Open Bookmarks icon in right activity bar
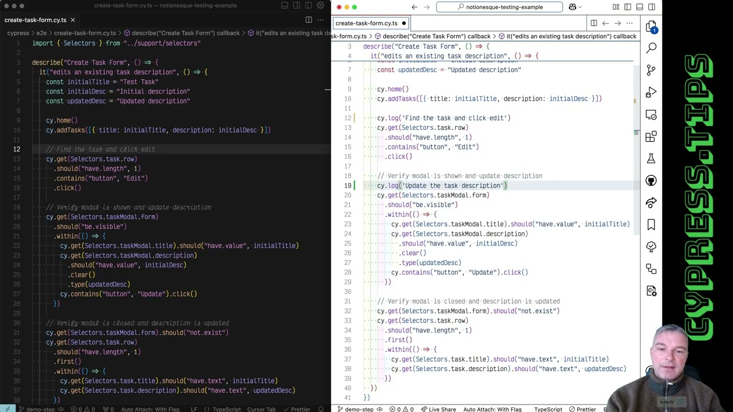Screen dimensions: 733x412 pos(651,225)
